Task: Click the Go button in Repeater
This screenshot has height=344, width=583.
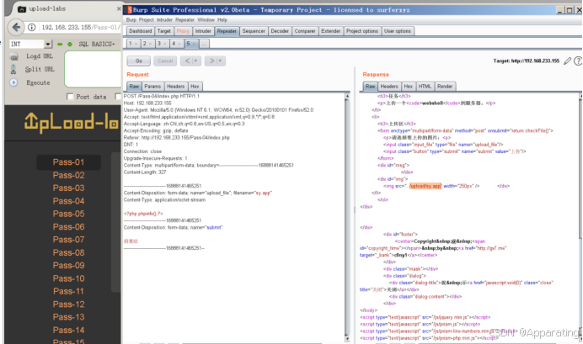Action: 139,61
